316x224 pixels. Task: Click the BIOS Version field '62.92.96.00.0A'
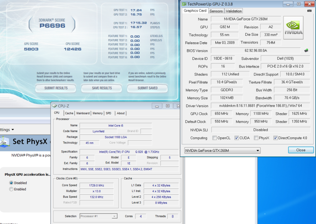point(256,50)
